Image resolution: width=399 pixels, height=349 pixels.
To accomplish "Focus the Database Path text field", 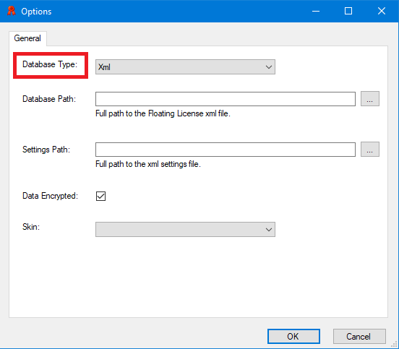I will [x=226, y=99].
